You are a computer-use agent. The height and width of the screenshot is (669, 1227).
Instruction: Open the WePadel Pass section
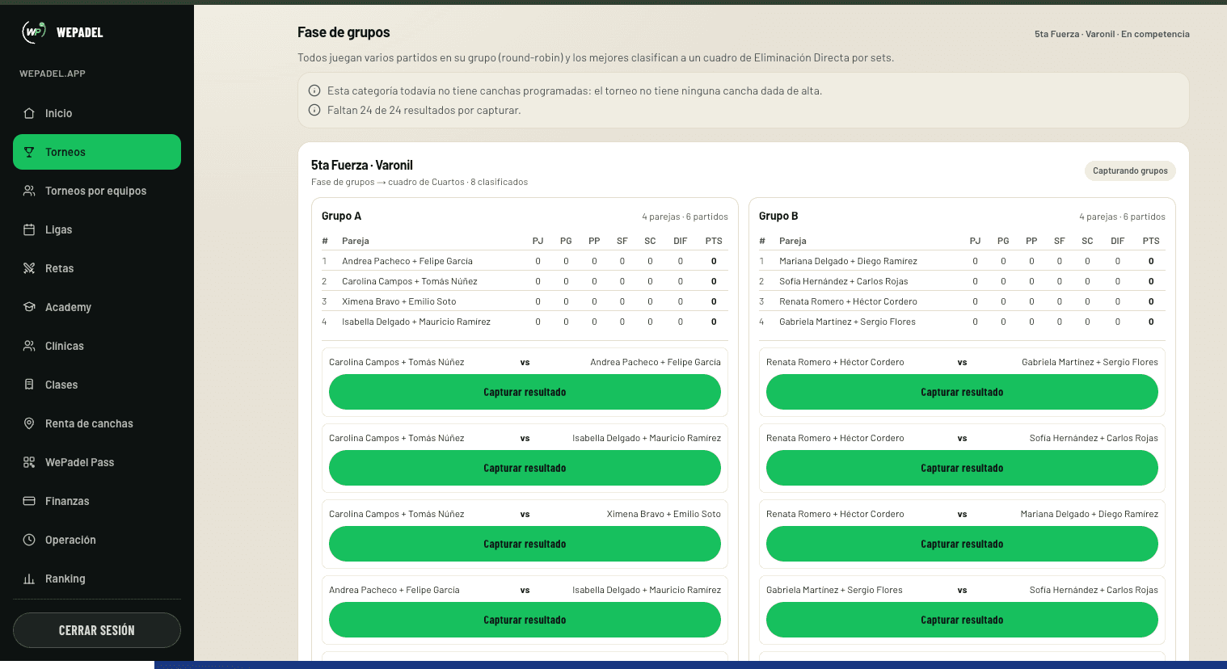[97, 462]
